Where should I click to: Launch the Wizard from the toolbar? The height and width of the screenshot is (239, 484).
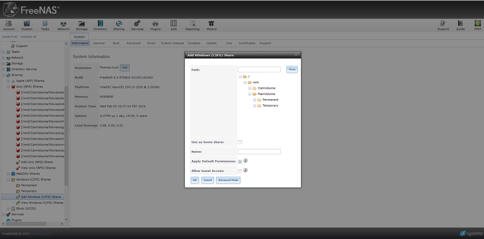pos(211,25)
